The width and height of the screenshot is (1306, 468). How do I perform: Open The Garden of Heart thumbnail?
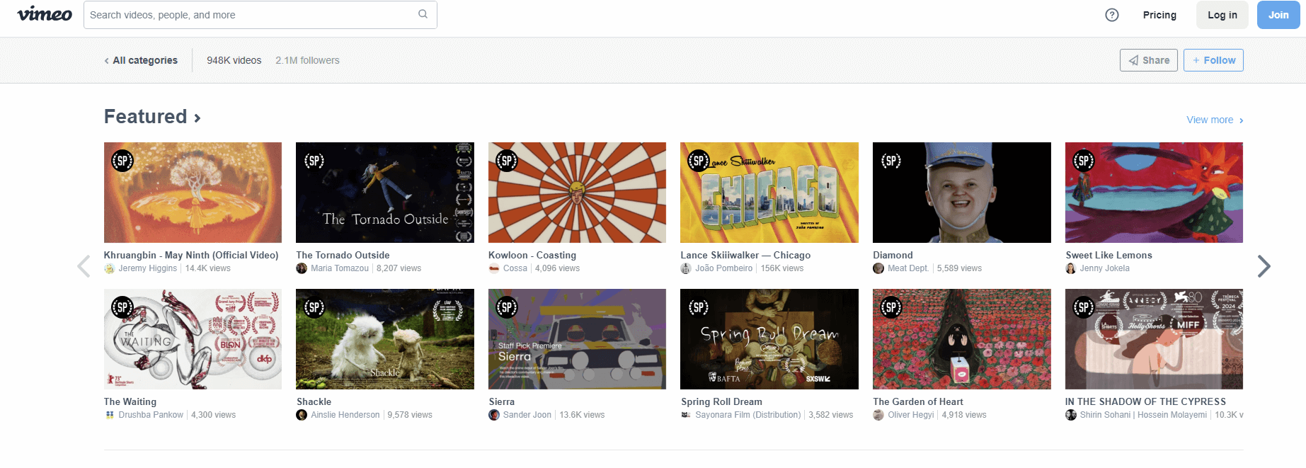[962, 339]
